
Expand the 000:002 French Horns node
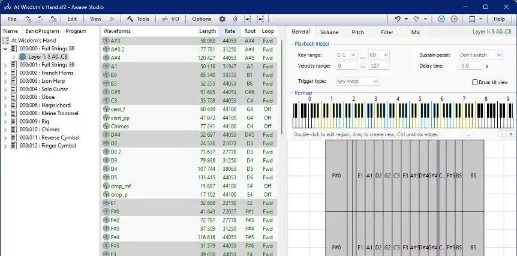tap(5, 73)
